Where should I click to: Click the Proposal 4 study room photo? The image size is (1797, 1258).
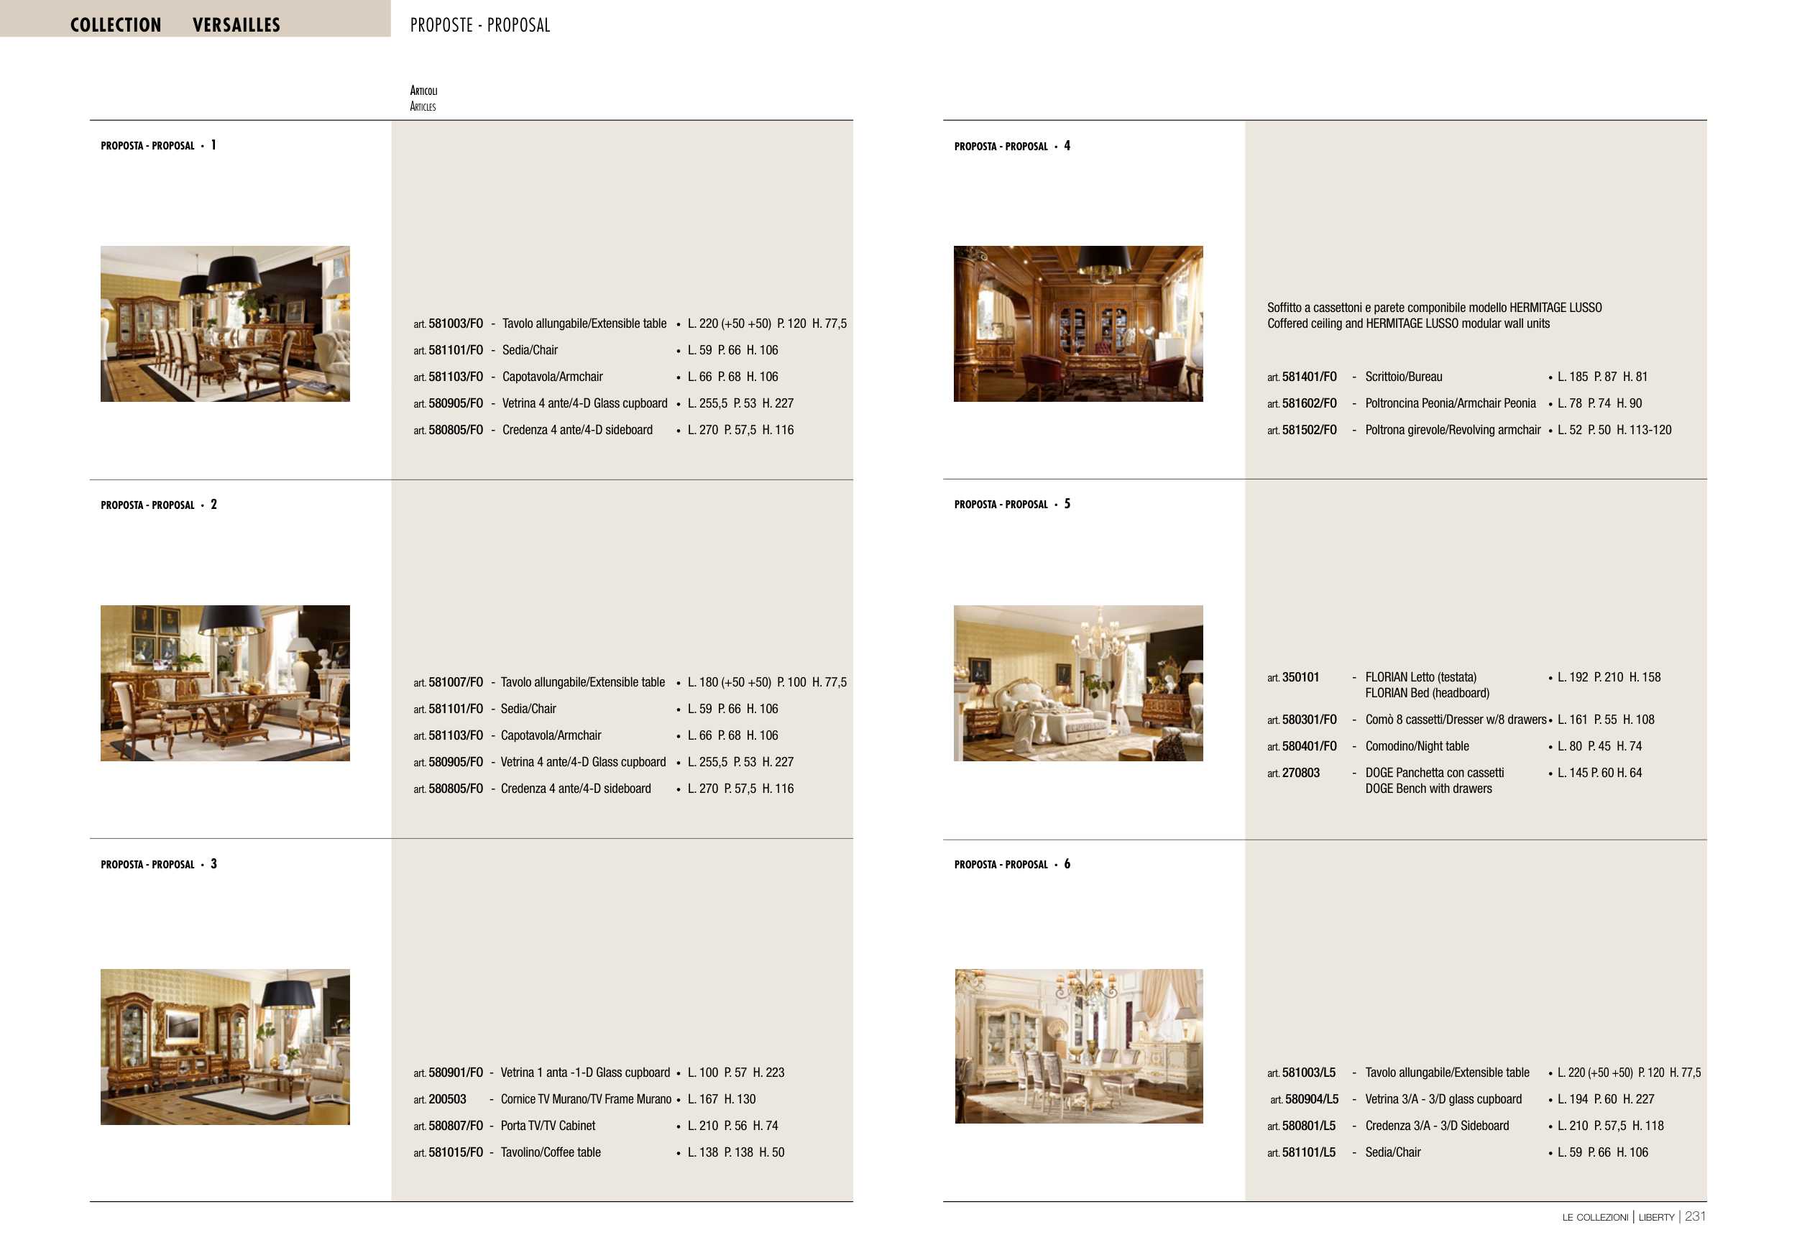(1077, 323)
